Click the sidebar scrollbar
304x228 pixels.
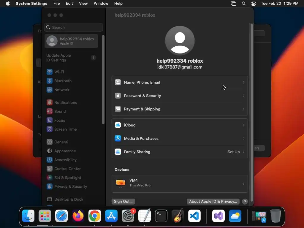pyautogui.click(x=103, y=80)
